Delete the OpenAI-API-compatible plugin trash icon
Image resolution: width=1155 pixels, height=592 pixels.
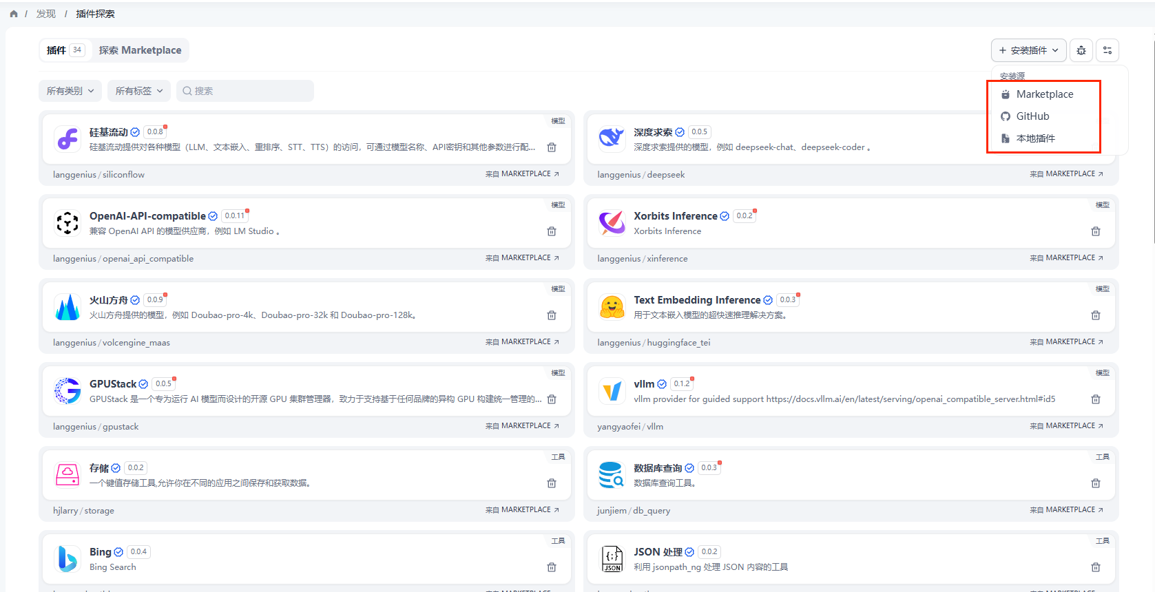[x=552, y=231]
